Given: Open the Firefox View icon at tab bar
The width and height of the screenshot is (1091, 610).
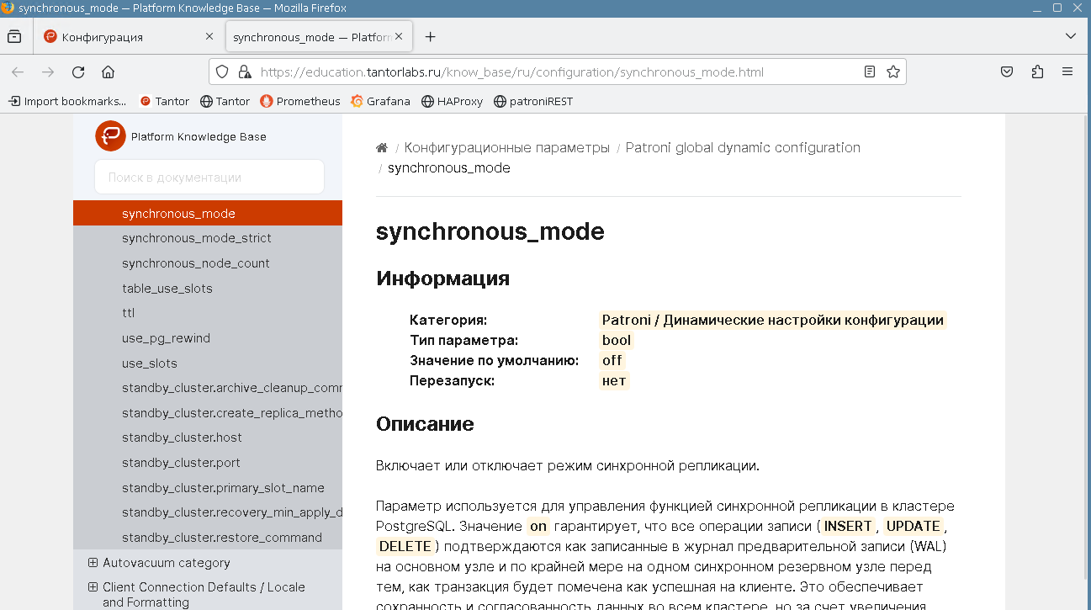Looking at the screenshot, I should coord(14,37).
